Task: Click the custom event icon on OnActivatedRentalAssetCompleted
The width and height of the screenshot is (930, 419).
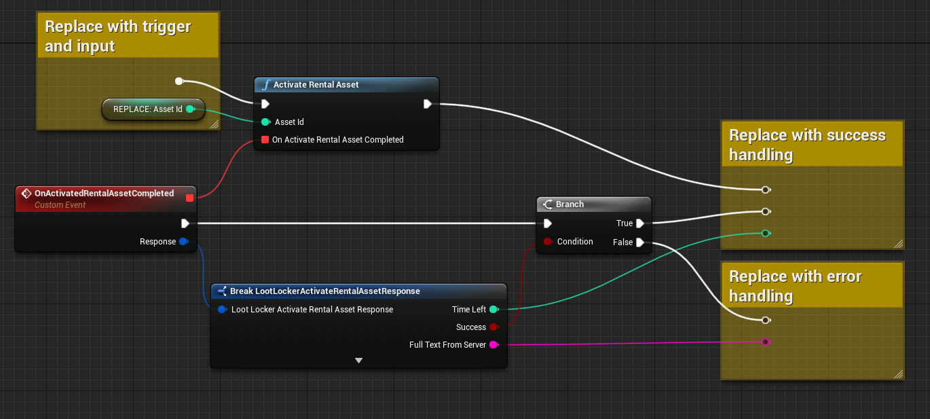Action: [26, 194]
